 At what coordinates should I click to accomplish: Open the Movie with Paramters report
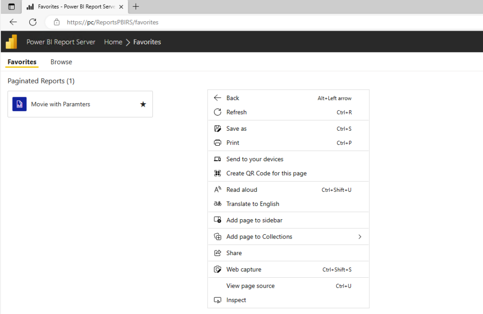click(80, 104)
